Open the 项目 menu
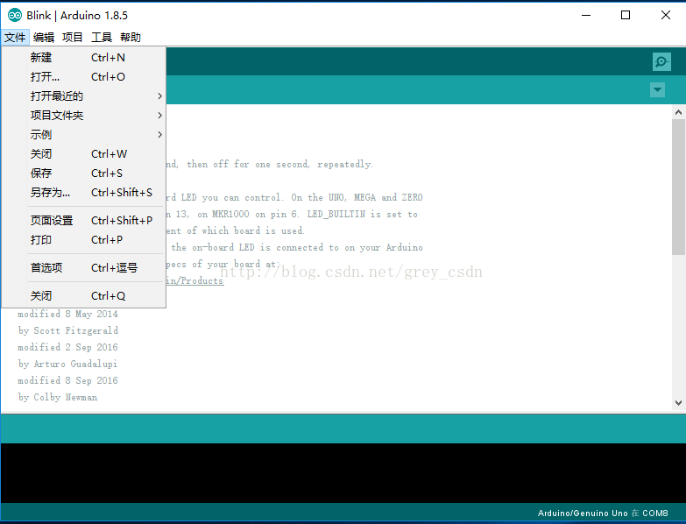The width and height of the screenshot is (686, 524). tap(73, 38)
